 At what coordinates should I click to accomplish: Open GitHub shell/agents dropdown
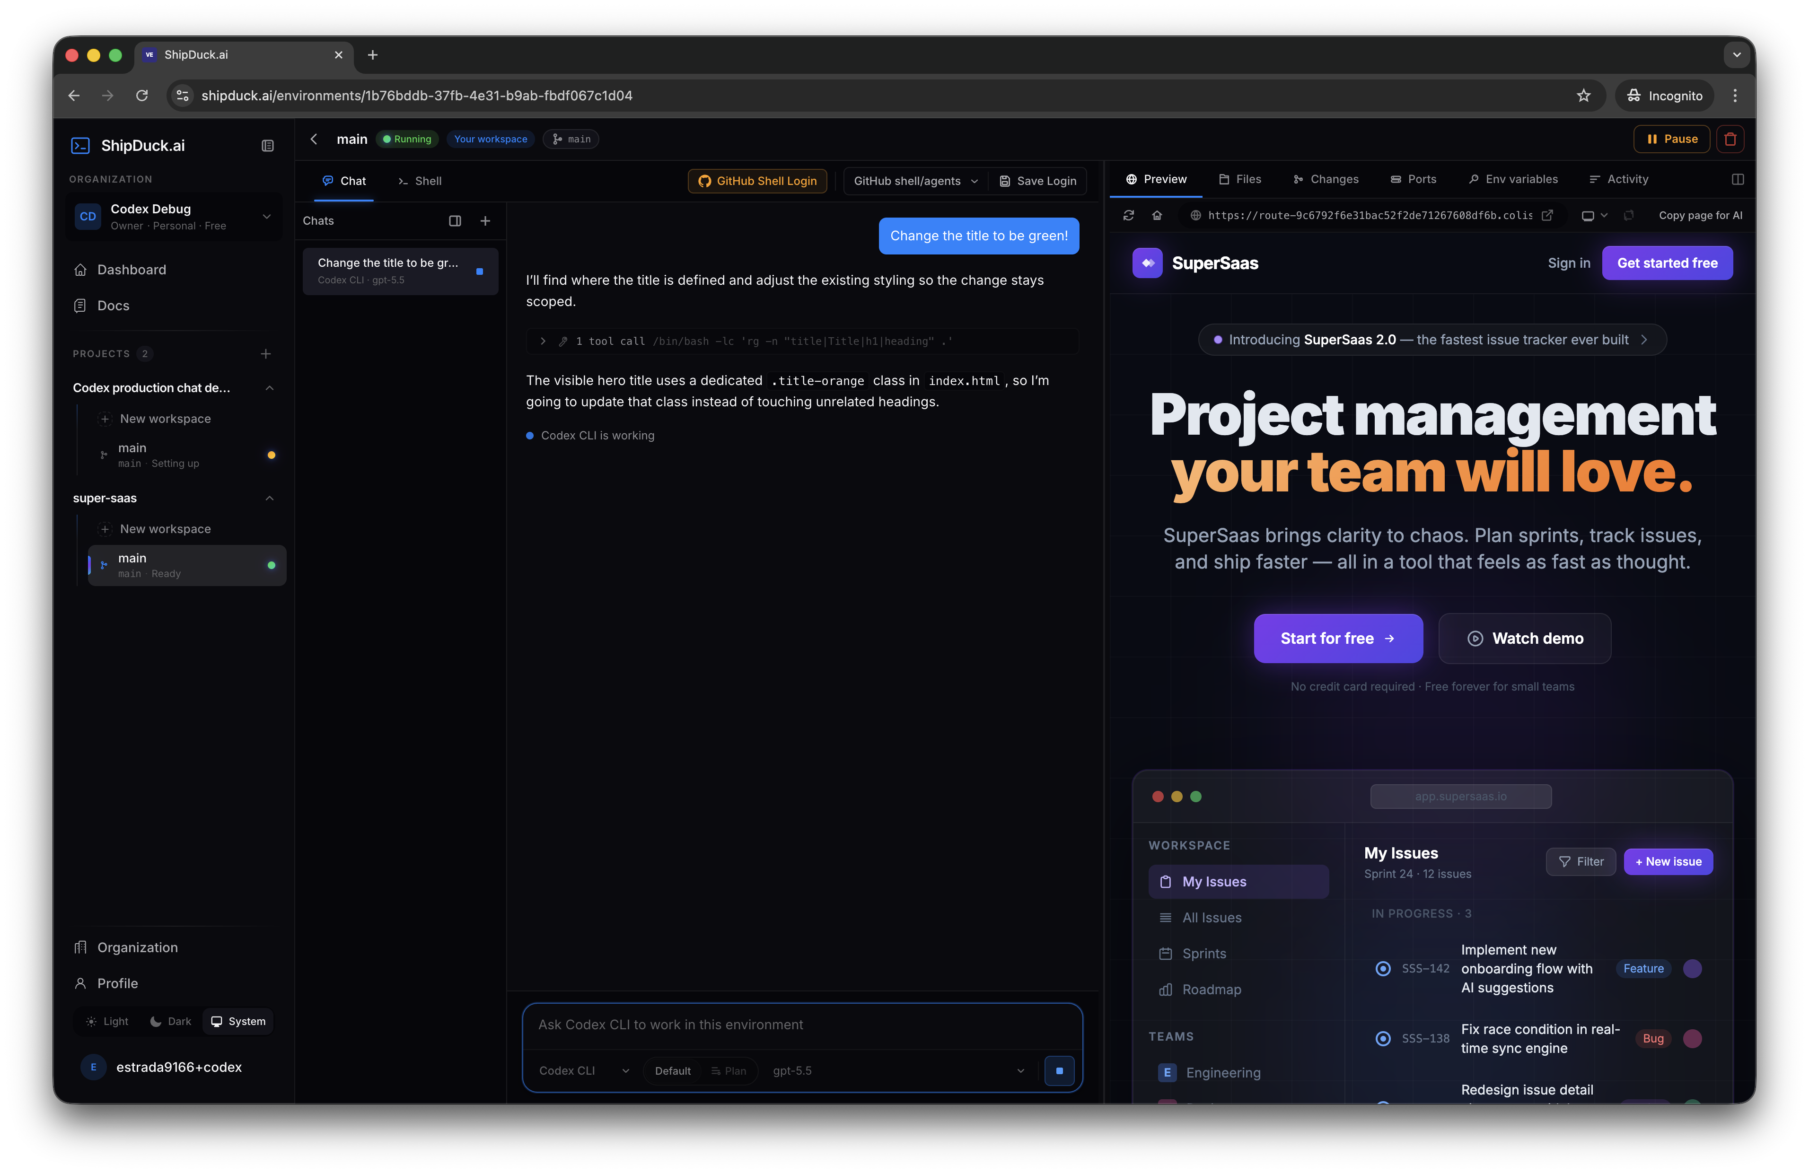point(915,181)
